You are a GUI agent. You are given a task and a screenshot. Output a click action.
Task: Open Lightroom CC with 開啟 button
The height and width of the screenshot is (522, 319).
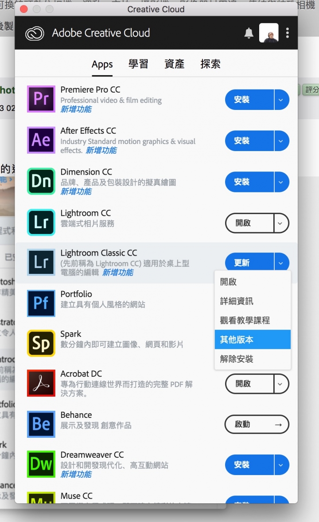coord(249,223)
